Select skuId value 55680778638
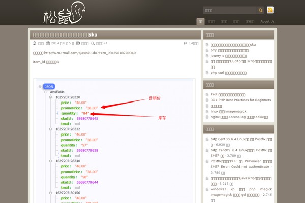Screen dimensions: 305x203 pyautogui.click(x=87, y=150)
